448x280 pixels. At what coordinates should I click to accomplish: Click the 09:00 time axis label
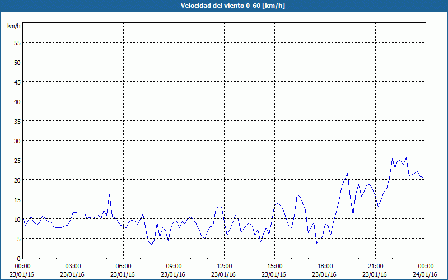(x=174, y=267)
